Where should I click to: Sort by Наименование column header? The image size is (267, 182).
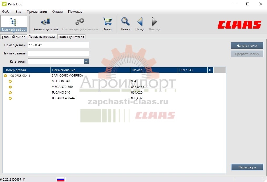pos(90,70)
